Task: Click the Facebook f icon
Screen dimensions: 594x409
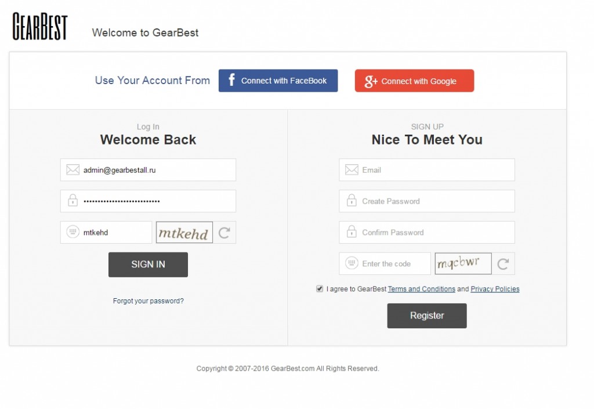Action: (x=231, y=80)
